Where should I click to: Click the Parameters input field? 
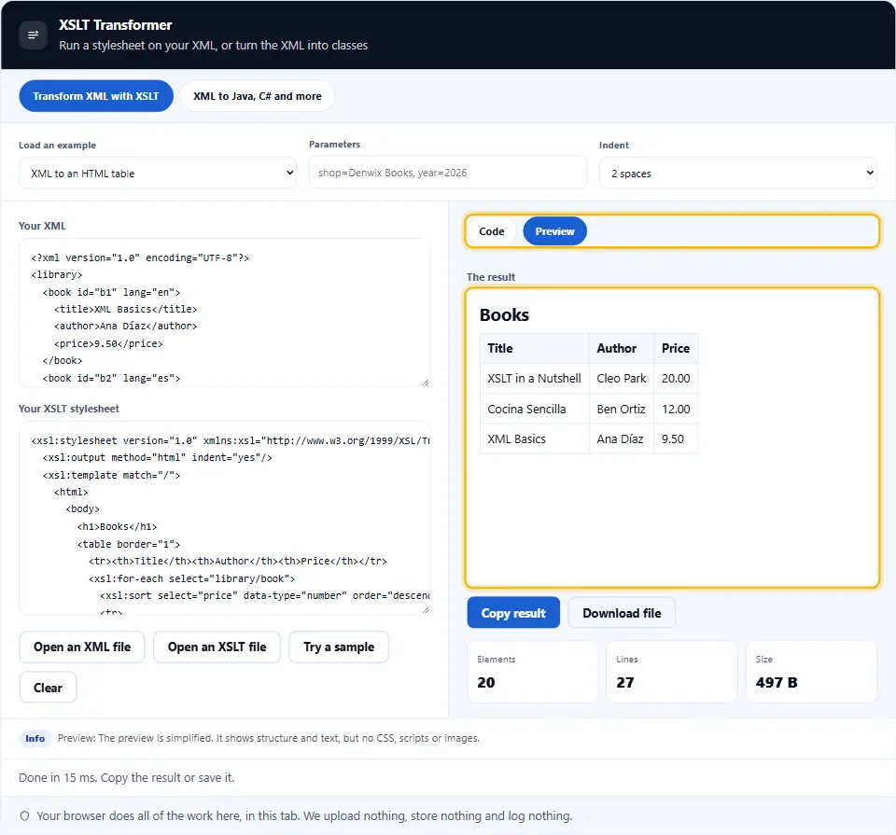pyautogui.click(x=448, y=173)
